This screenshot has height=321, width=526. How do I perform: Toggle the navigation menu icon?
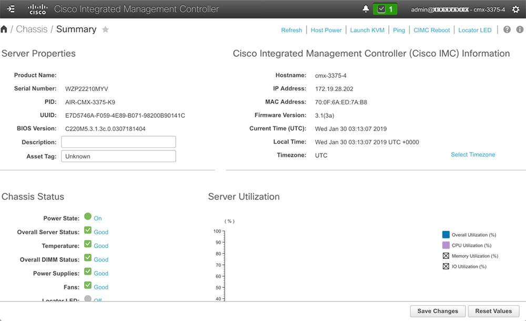click(11, 9)
